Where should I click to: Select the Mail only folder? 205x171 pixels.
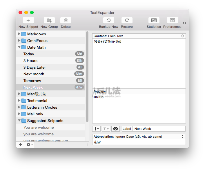[51, 114]
